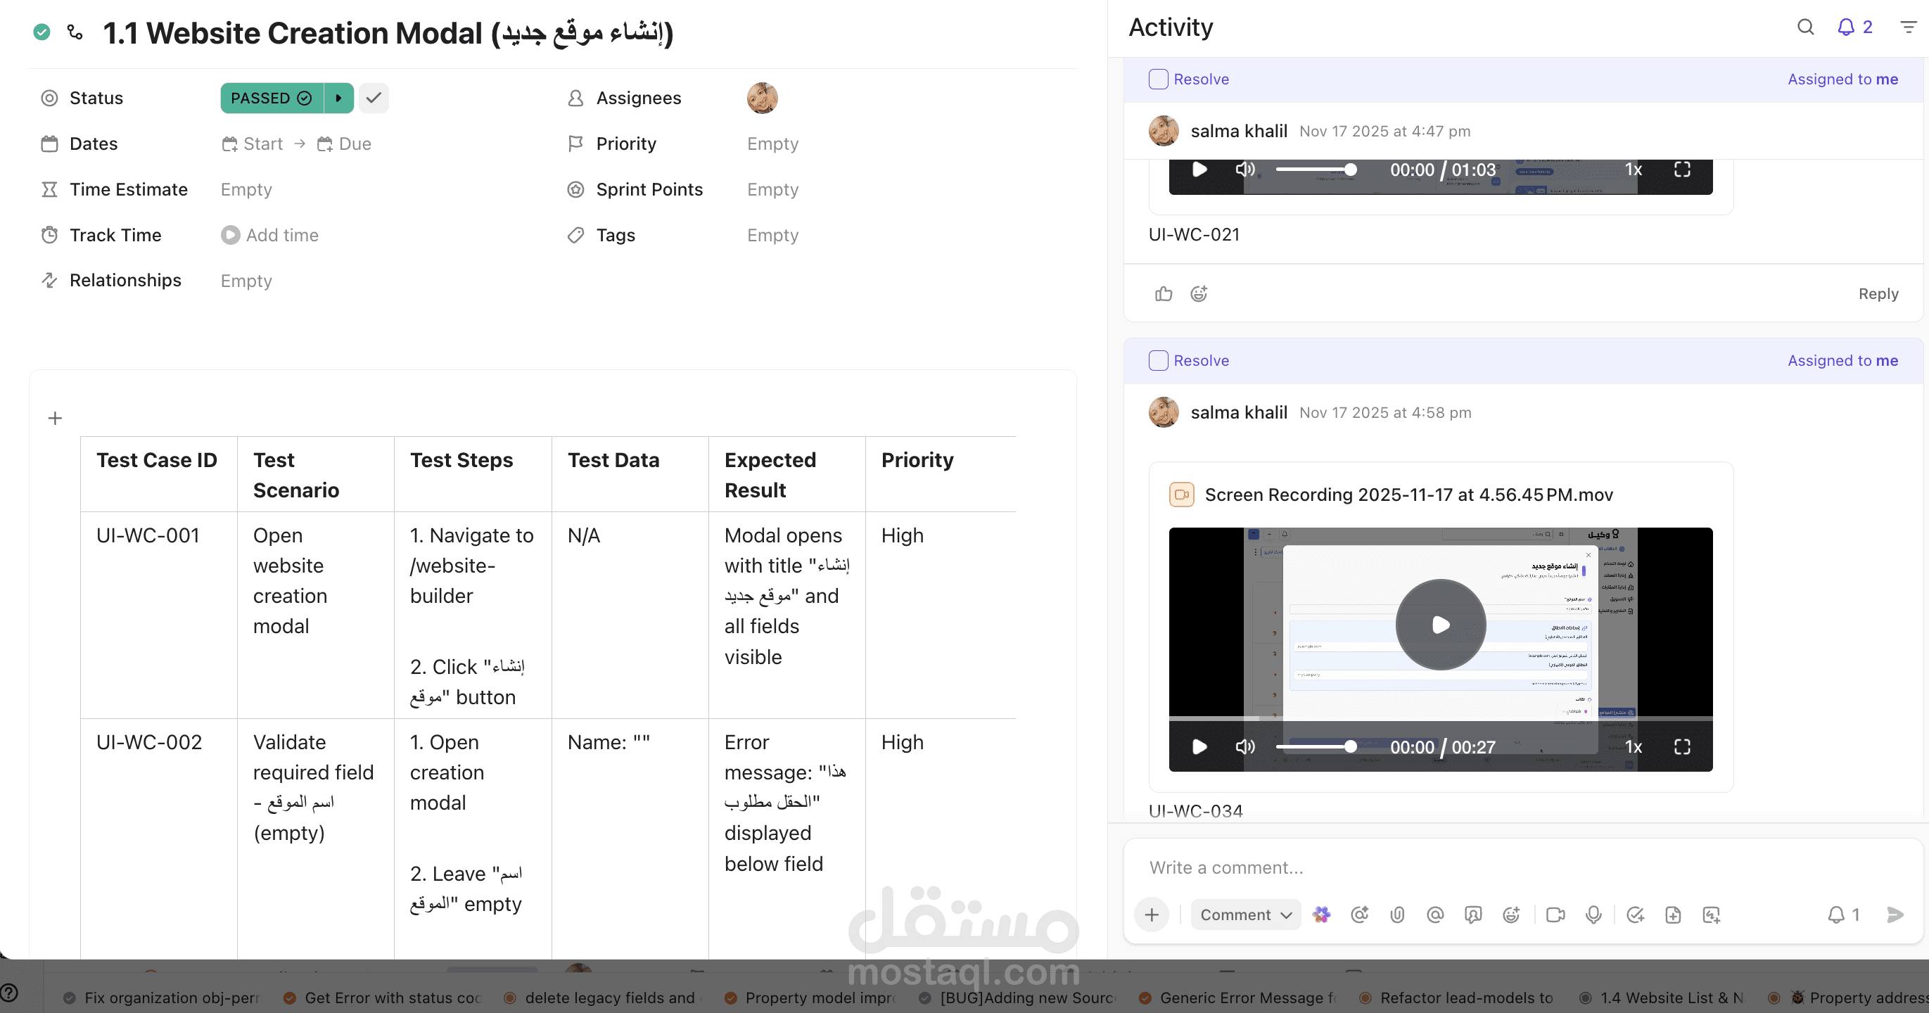Open playback speed 1x on 00:27 video
Image resolution: width=1929 pixels, height=1013 pixels.
tap(1634, 746)
